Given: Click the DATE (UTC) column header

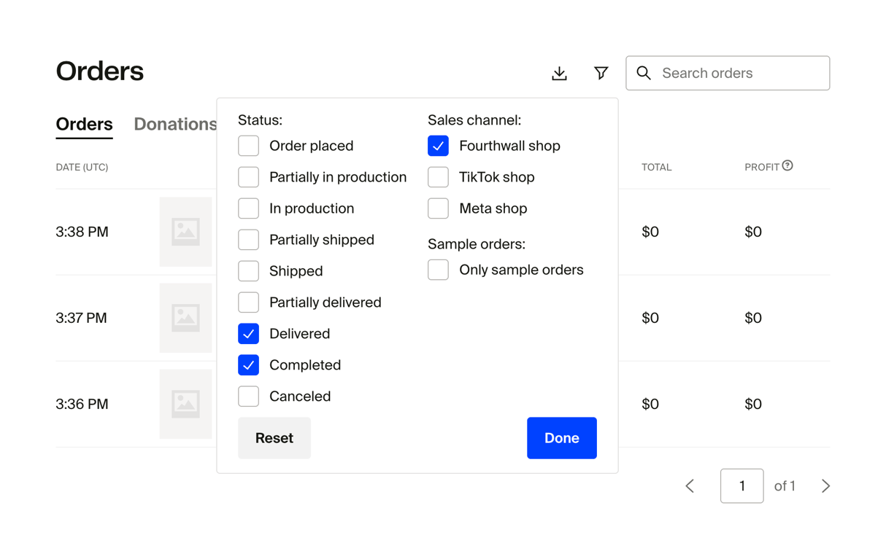Looking at the screenshot, I should [82, 167].
